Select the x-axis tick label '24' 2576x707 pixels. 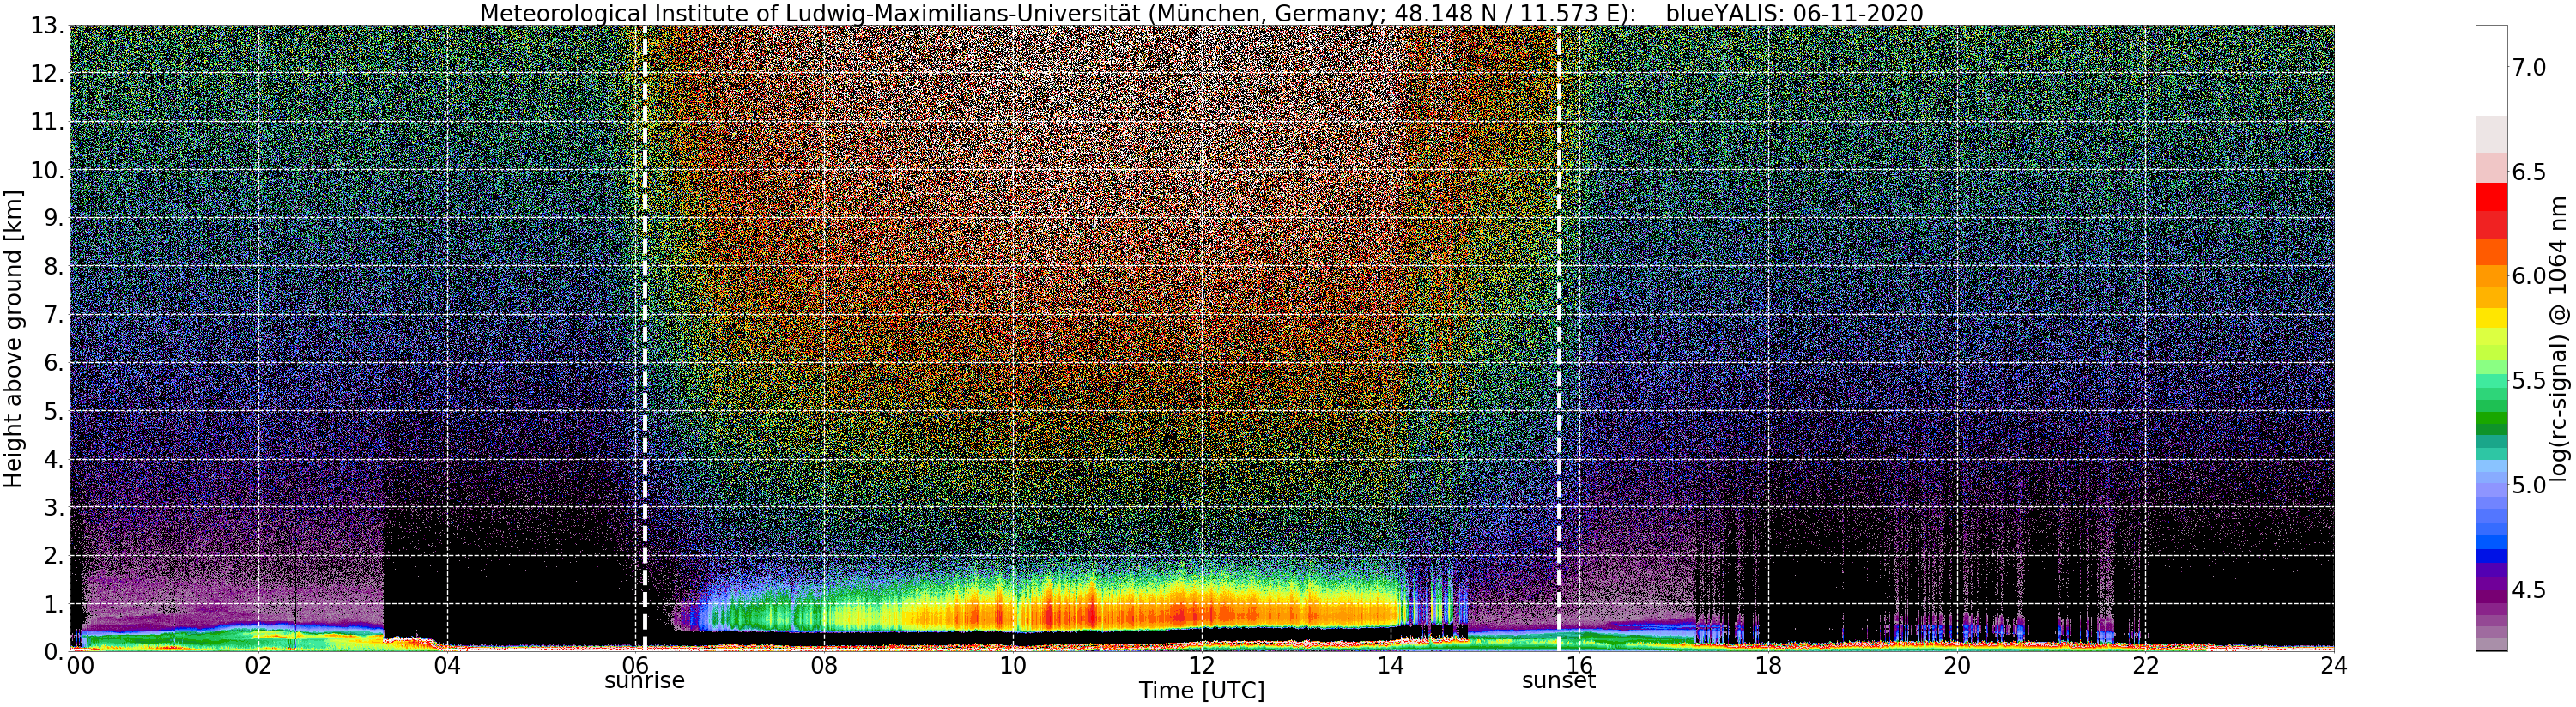[2334, 666]
